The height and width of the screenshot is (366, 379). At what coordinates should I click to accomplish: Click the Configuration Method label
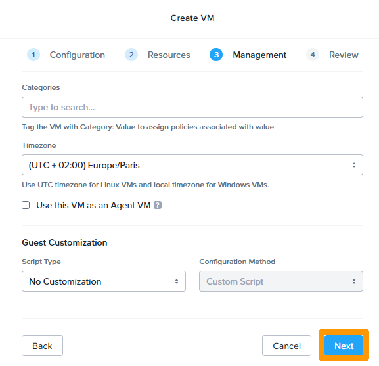(237, 262)
